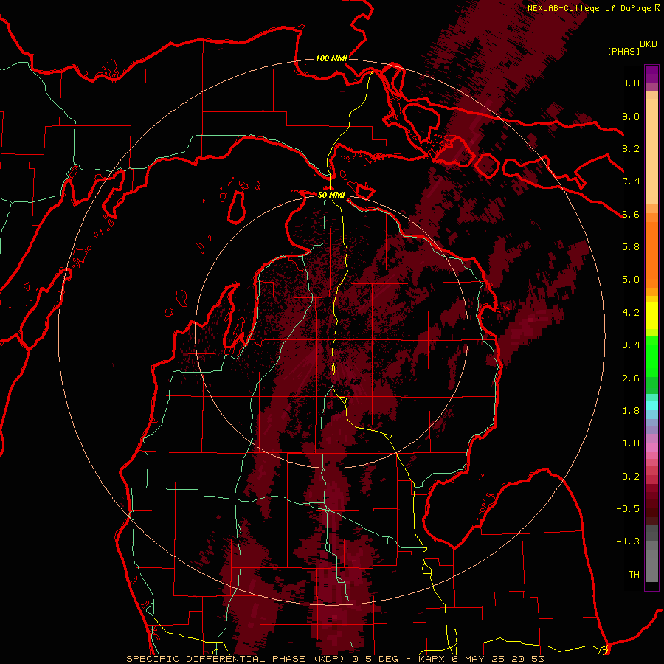Select the 4.2 value on the legend
The height and width of the screenshot is (664, 664).
[x=631, y=313]
